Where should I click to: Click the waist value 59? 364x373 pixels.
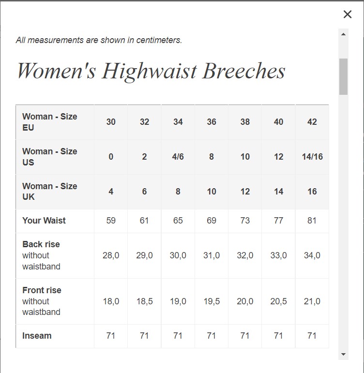(x=111, y=221)
